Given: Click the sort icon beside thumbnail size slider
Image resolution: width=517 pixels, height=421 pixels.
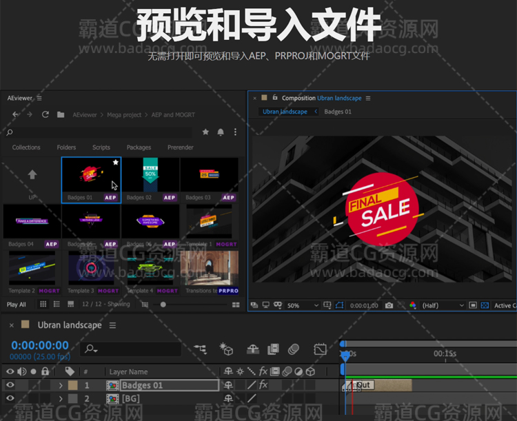Looking at the screenshot, I should pyautogui.click(x=145, y=305).
